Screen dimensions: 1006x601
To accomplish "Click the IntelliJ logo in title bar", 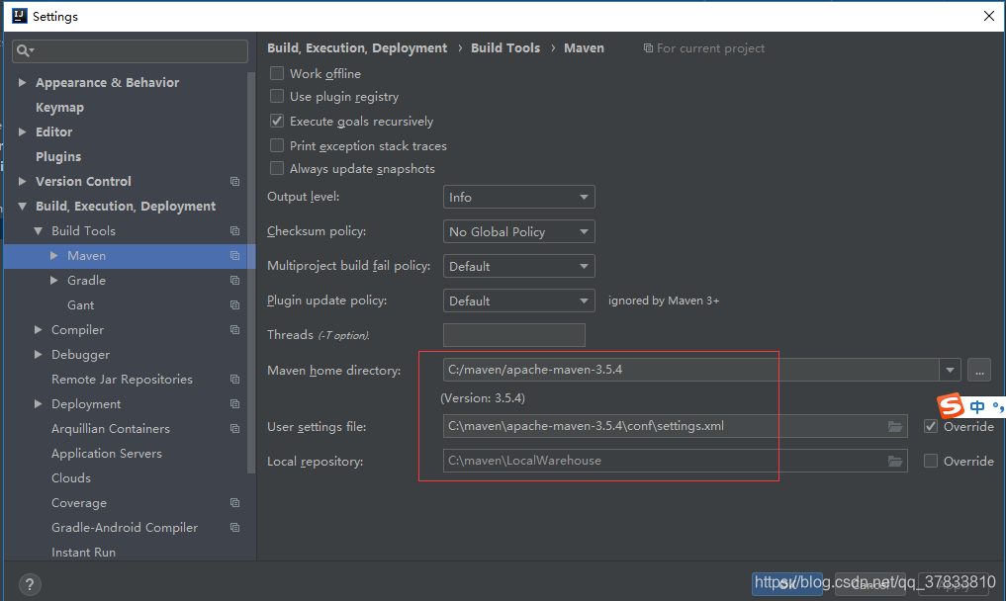I will [x=20, y=16].
